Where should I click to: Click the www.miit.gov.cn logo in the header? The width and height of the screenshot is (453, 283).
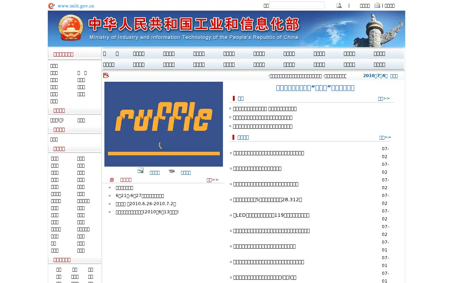[x=71, y=6]
